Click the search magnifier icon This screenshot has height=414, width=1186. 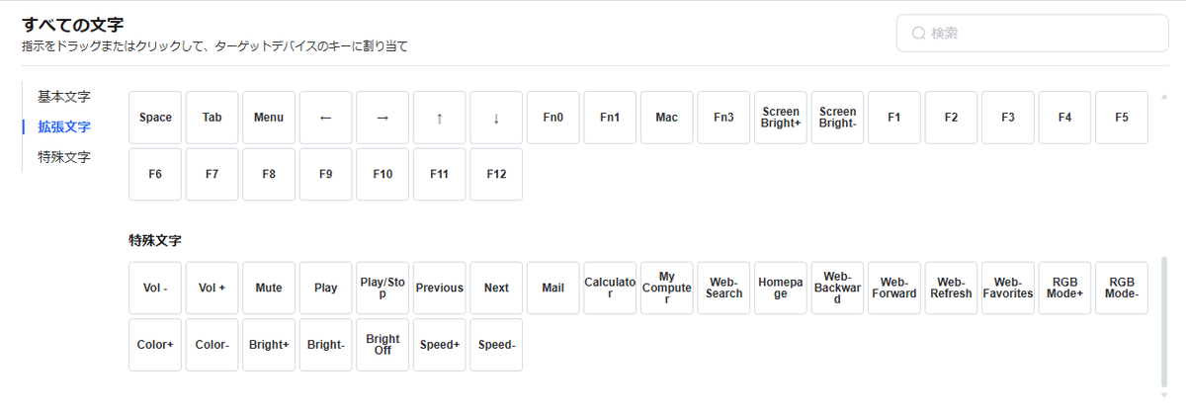(918, 33)
